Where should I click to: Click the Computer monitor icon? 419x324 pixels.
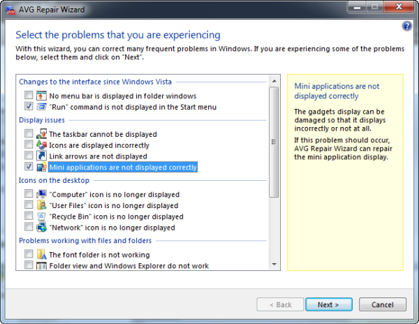[x=41, y=194]
